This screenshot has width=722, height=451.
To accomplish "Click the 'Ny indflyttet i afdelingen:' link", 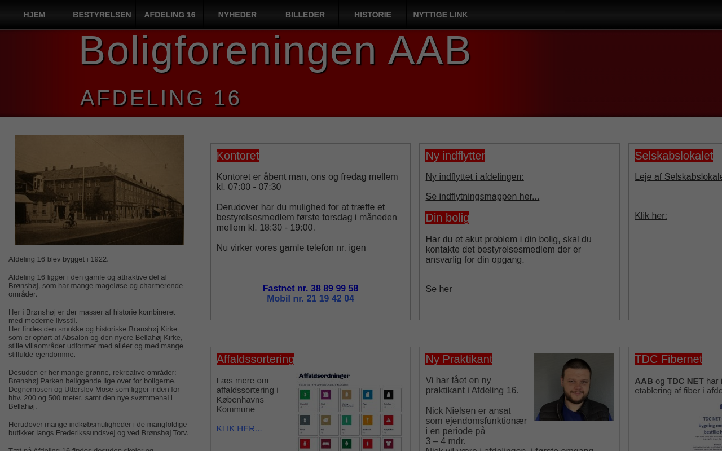I will 474,177.
